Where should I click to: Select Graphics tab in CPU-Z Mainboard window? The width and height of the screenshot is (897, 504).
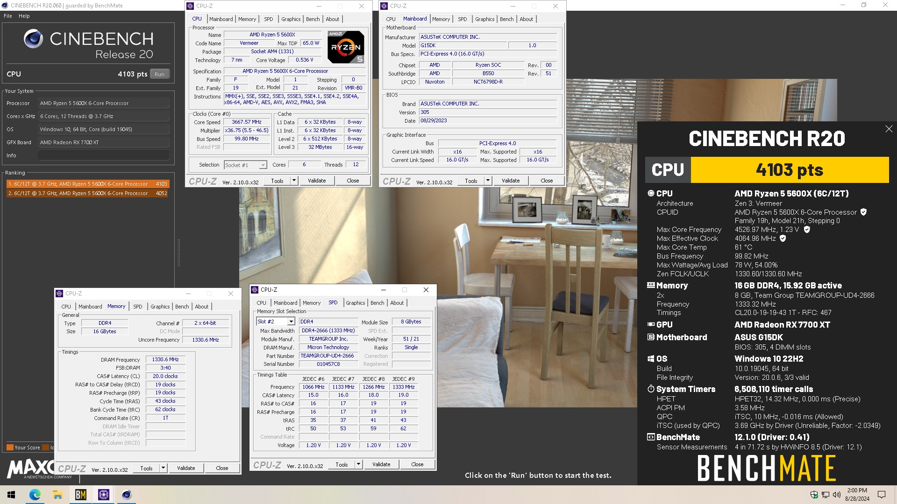pos(484,19)
